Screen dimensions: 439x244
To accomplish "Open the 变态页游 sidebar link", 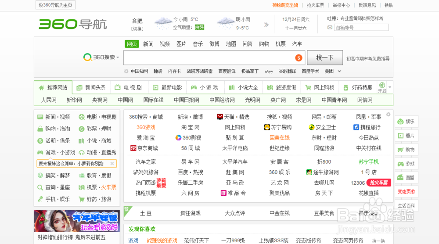I will [x=407, y=192].
